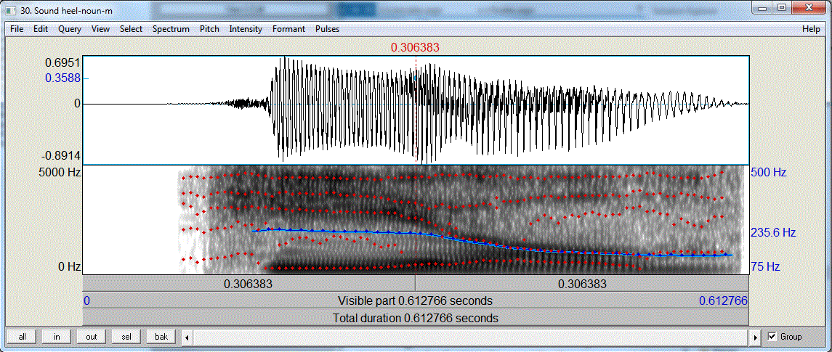Click the red cursor time 0.306383 label

(415, 48)
